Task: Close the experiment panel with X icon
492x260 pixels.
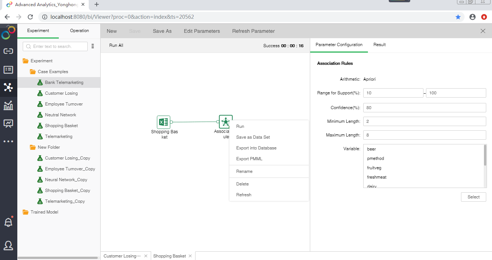Action: click(483, 31)
